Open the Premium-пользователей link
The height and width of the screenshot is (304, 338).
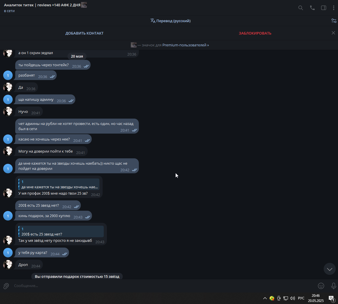point(185,45)
